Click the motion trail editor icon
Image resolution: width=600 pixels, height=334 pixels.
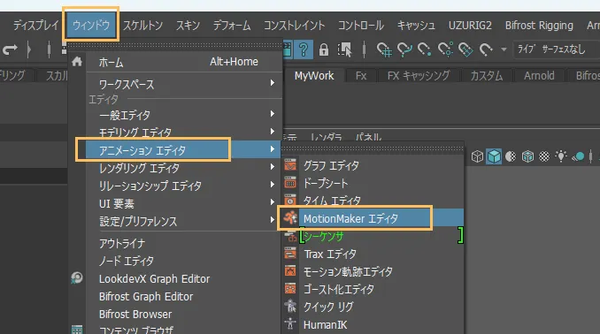point(290,270)
